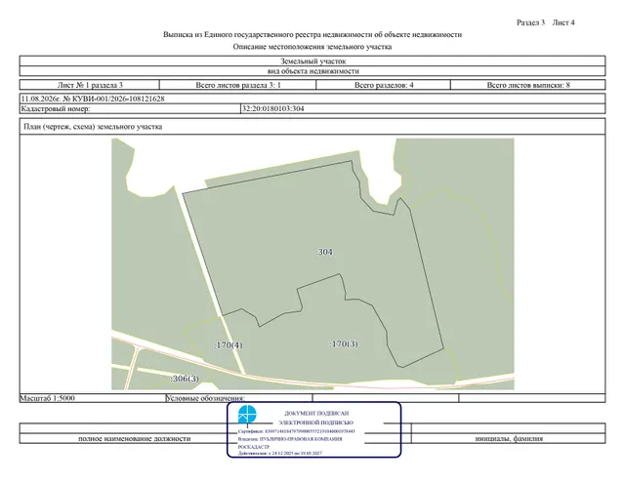Click 'Кадастровый номер:' label
Image resolution: width=625 pixels, height=482 pixels.
56,108
